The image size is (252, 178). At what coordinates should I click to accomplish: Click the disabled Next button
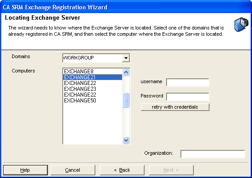tap(171, 170)
